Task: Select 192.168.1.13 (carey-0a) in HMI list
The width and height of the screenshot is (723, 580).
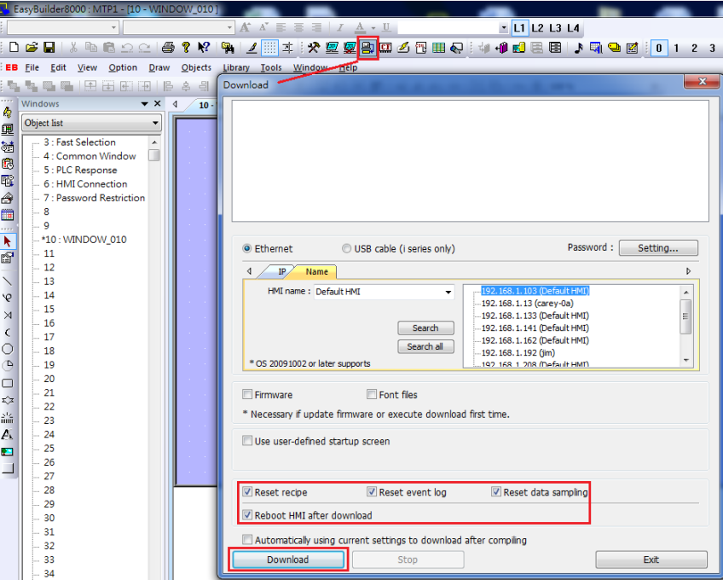Action: (528, 303)
